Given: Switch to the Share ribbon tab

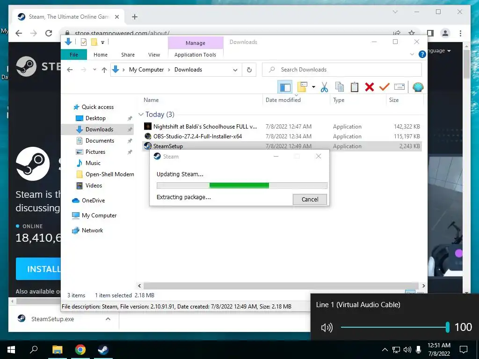Looking at the screenshot, I should [128, 55].
